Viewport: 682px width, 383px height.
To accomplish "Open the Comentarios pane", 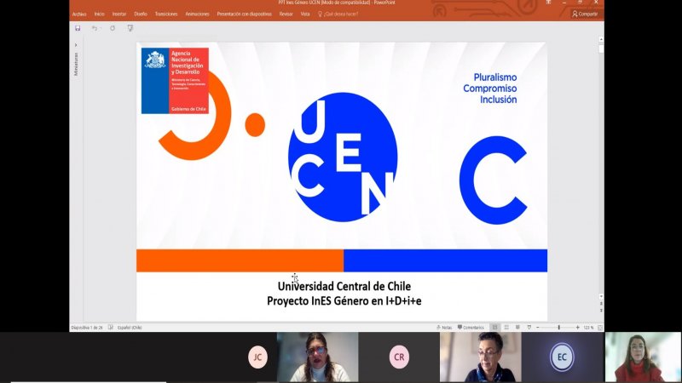I will [471, 328].
